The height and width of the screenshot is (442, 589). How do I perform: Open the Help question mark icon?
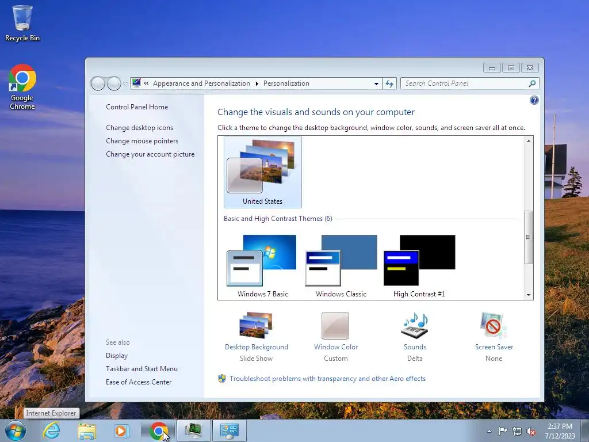534,100
